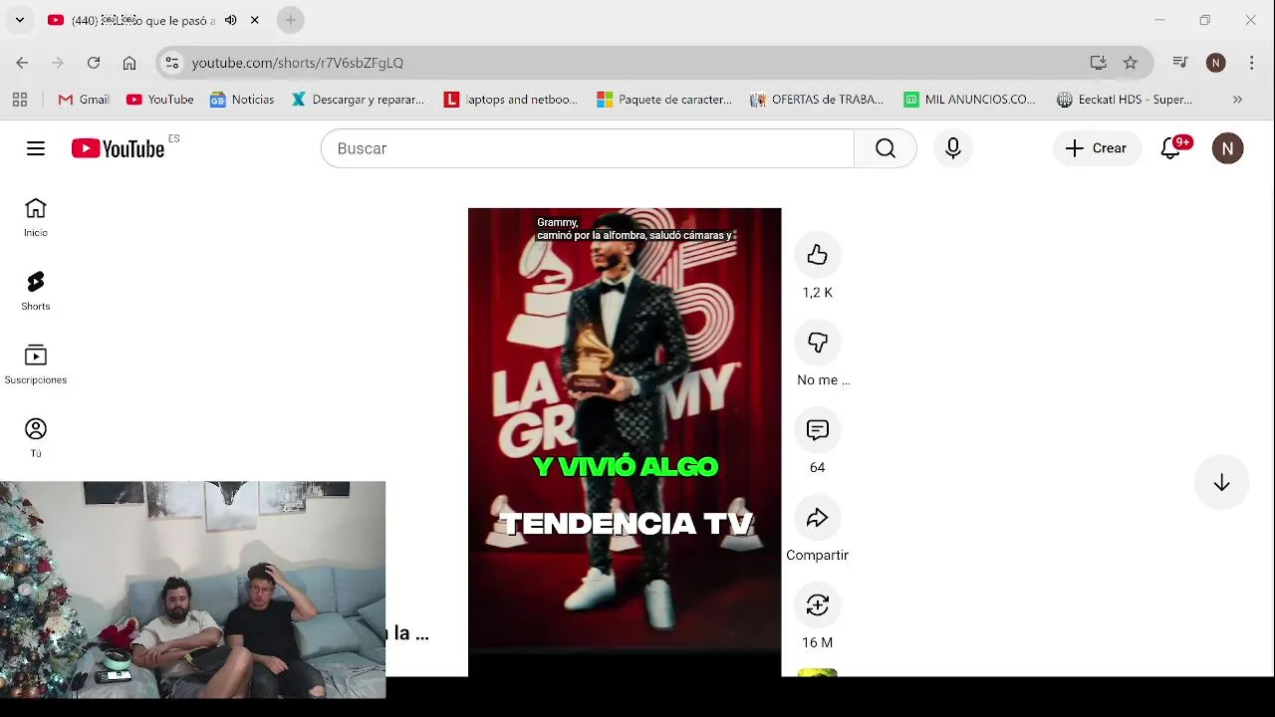1275x717 pixels.
Task: Open the YouTube guide hamburger menu
Action: point(36,148)
